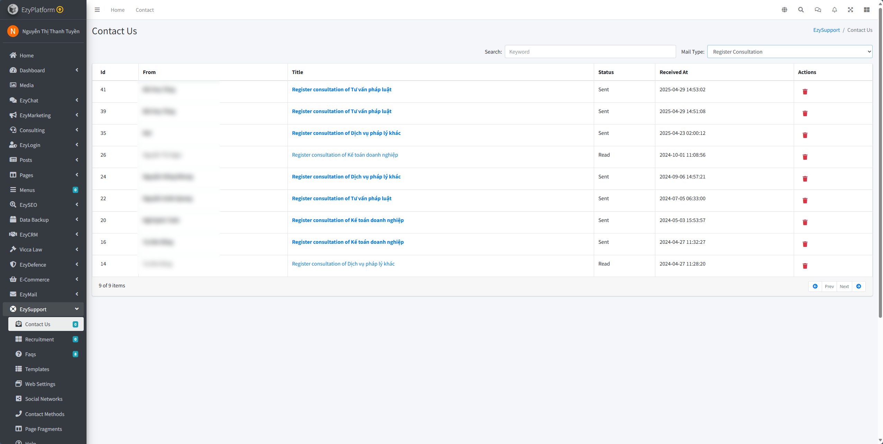Image resolution: width=883 pixels, height=444 pixels.
Task: Open the chat messages icon
Action: pyautogui.click(x=818, y=10)
